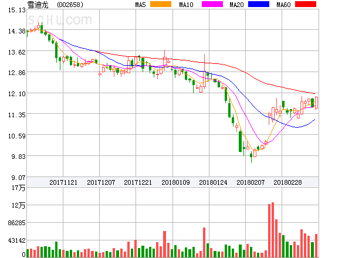Click the MA10 legend label
The width and height of the screenshot is (352, 258).
click(186, 5)
